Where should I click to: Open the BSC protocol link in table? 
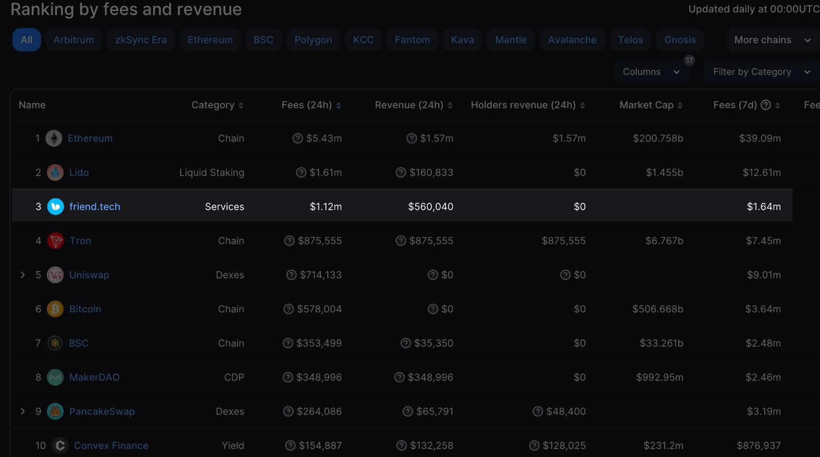79,343
